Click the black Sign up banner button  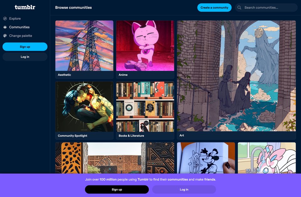(117, 189)
